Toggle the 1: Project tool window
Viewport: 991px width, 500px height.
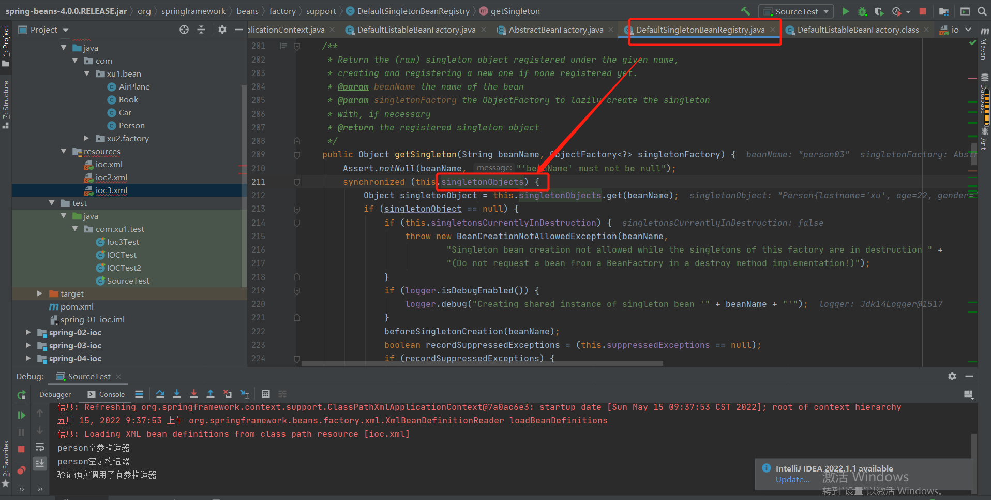click(x=6, y=46)
